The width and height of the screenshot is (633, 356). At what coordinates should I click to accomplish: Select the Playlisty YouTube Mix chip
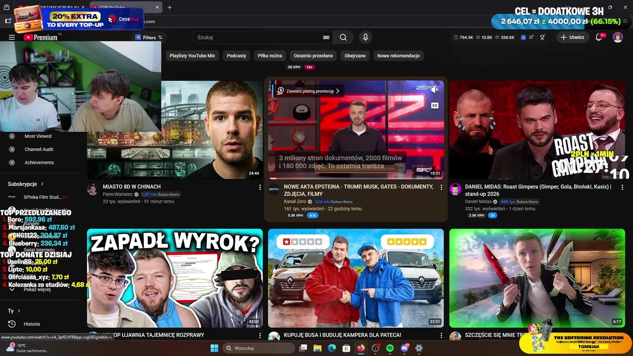coord(192,56)
